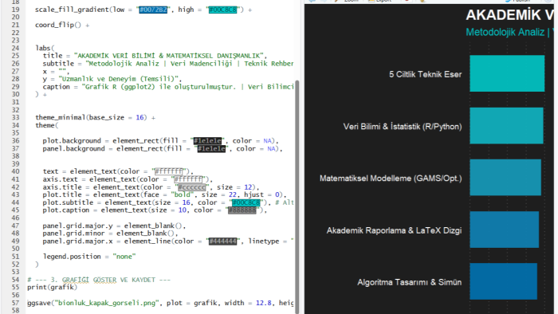The width and height of the screenshot is (558, 314).
Task: Click legend.position in the code
Action: click(72, 257)
